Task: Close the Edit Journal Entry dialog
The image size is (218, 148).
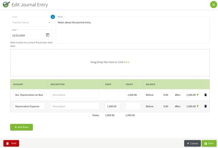Action: pos(213,5)
